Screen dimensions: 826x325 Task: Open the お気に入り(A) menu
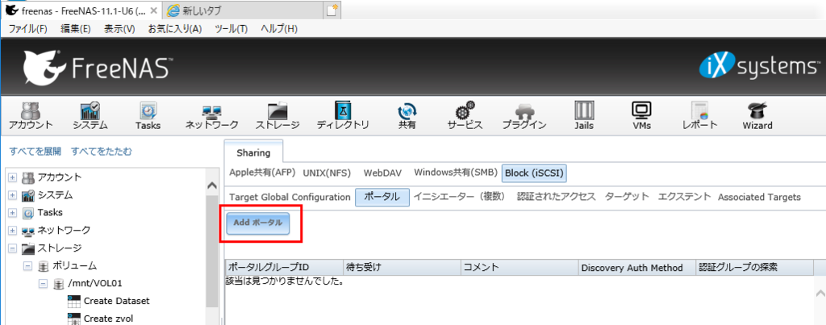[x=175, y=29]
